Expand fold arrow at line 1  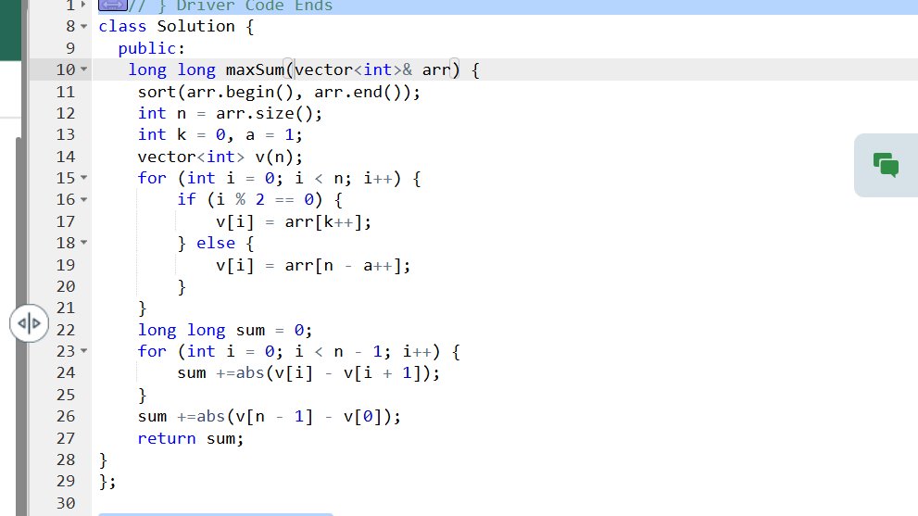click(83, 5)
